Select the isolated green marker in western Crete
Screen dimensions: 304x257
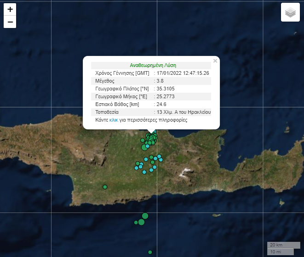point(105,187)
